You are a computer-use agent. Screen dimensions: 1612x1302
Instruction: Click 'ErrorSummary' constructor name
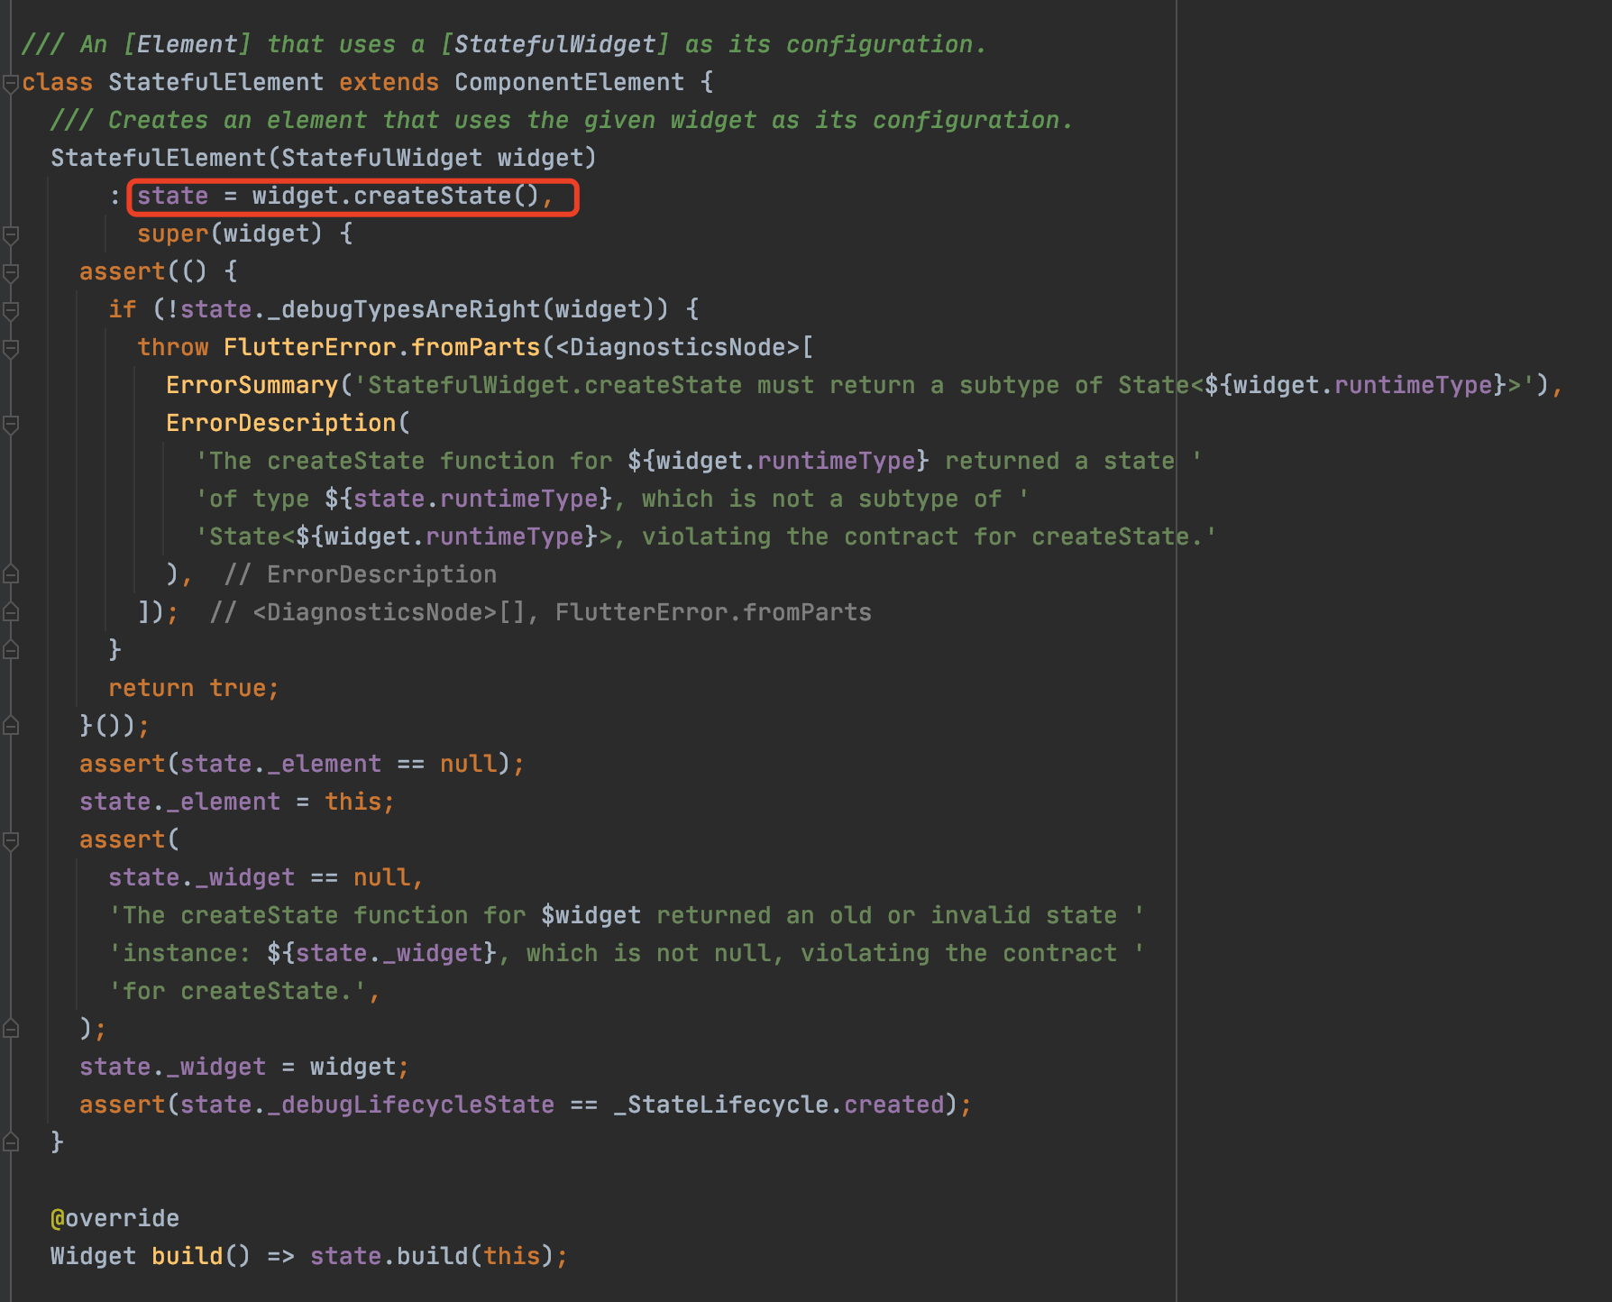(252, 385)
